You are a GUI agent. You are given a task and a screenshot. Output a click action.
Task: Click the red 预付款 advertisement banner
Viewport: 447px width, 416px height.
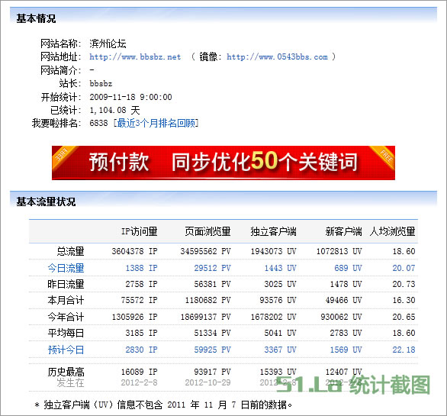(x=223, y=163)
